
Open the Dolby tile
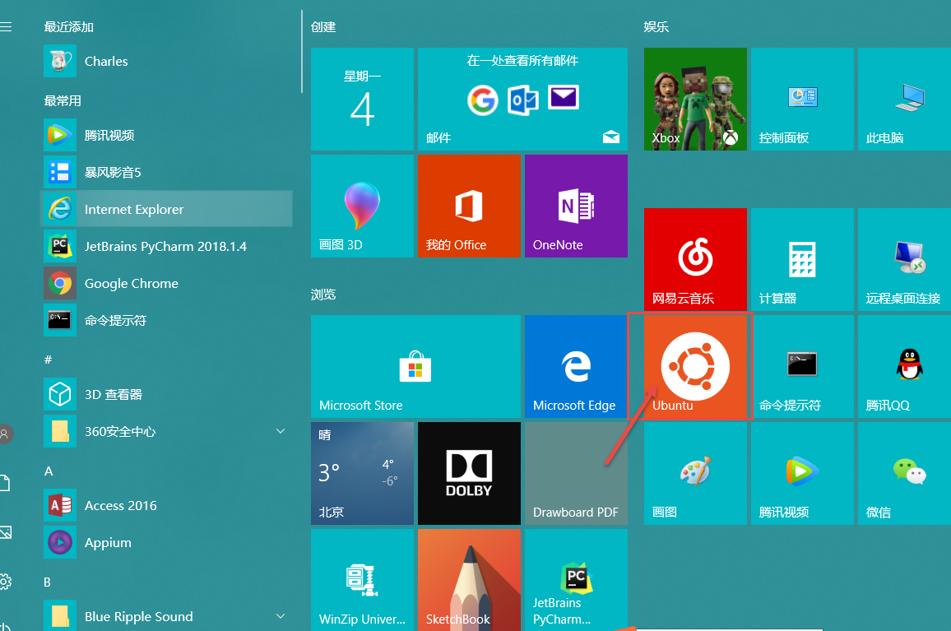coord(469,473)
